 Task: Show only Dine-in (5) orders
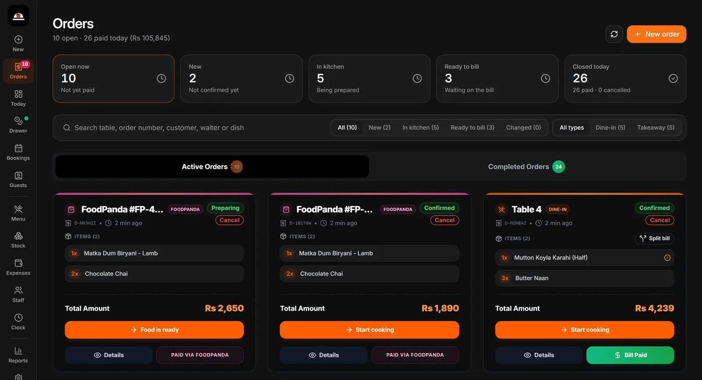610,128
